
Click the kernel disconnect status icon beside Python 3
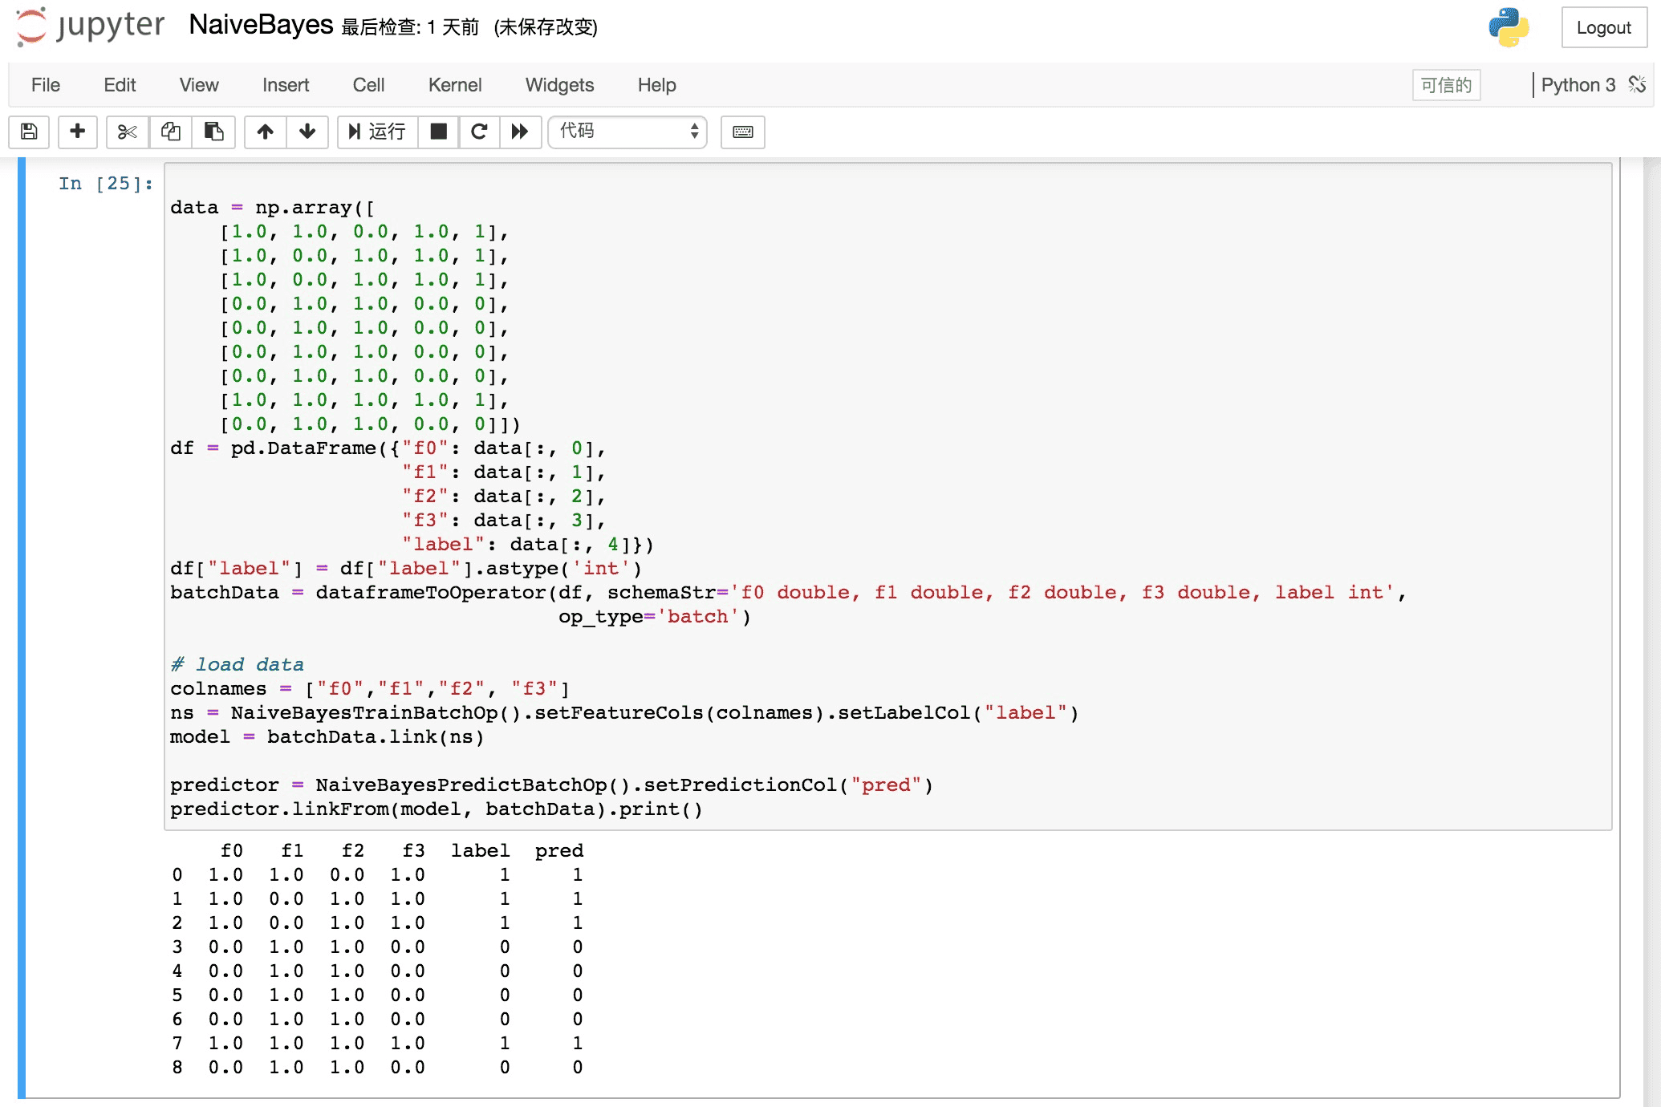click(1637, 84)
